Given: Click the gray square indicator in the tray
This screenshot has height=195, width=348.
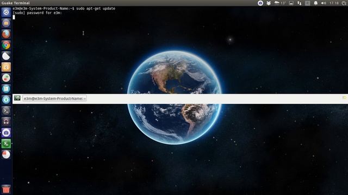Looking at the screenshot, I should tap(307, 3).
